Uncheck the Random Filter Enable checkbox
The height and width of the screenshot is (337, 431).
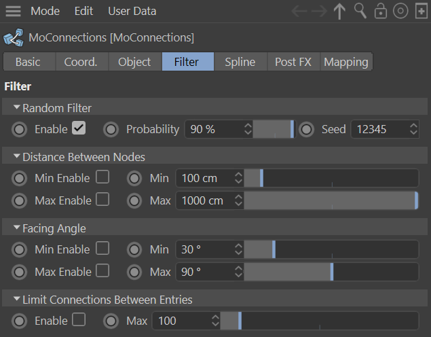point(79,128)
